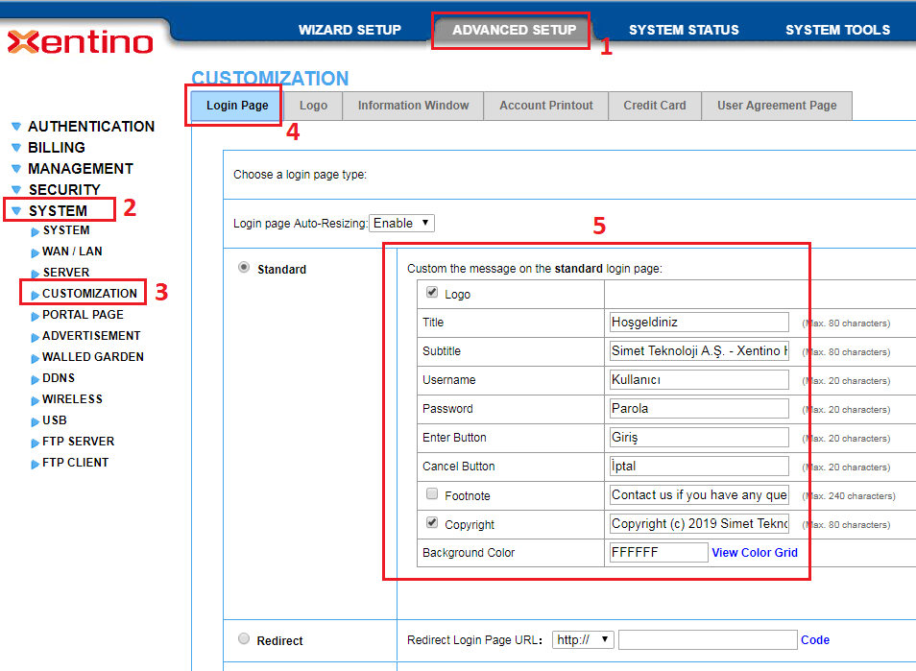The width and height of the screenshot is (916, 671).
Task: Click the Code link
Action: [x=815, y=639]
